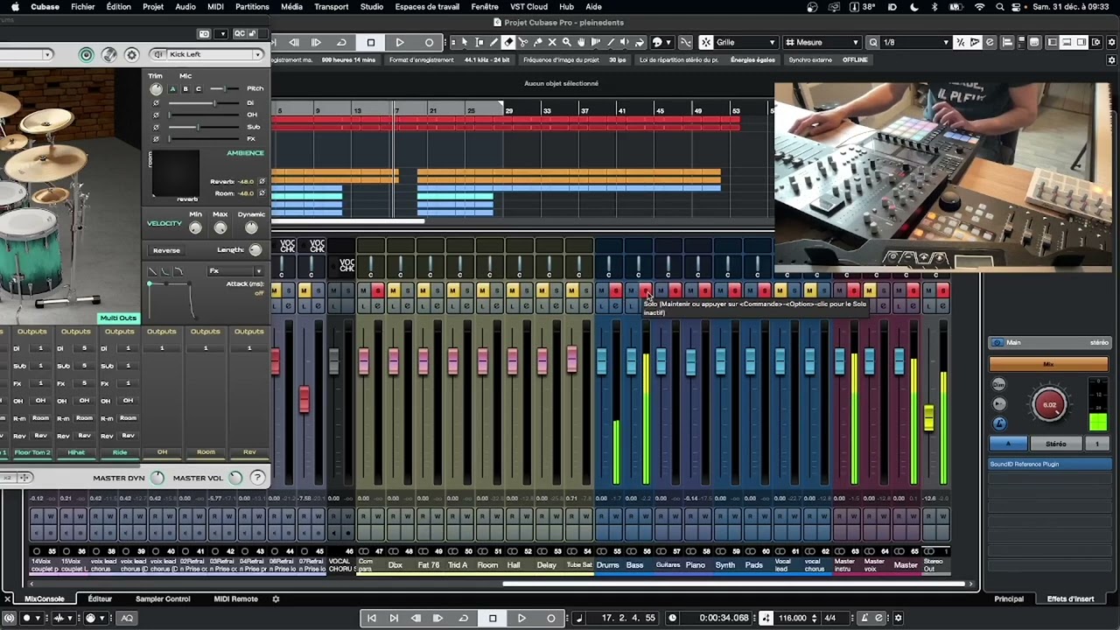Click the Reverse button

[x=166, y=250]
